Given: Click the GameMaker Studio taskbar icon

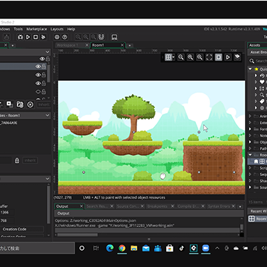Looking at the screenshot, I should click(194, 248).
